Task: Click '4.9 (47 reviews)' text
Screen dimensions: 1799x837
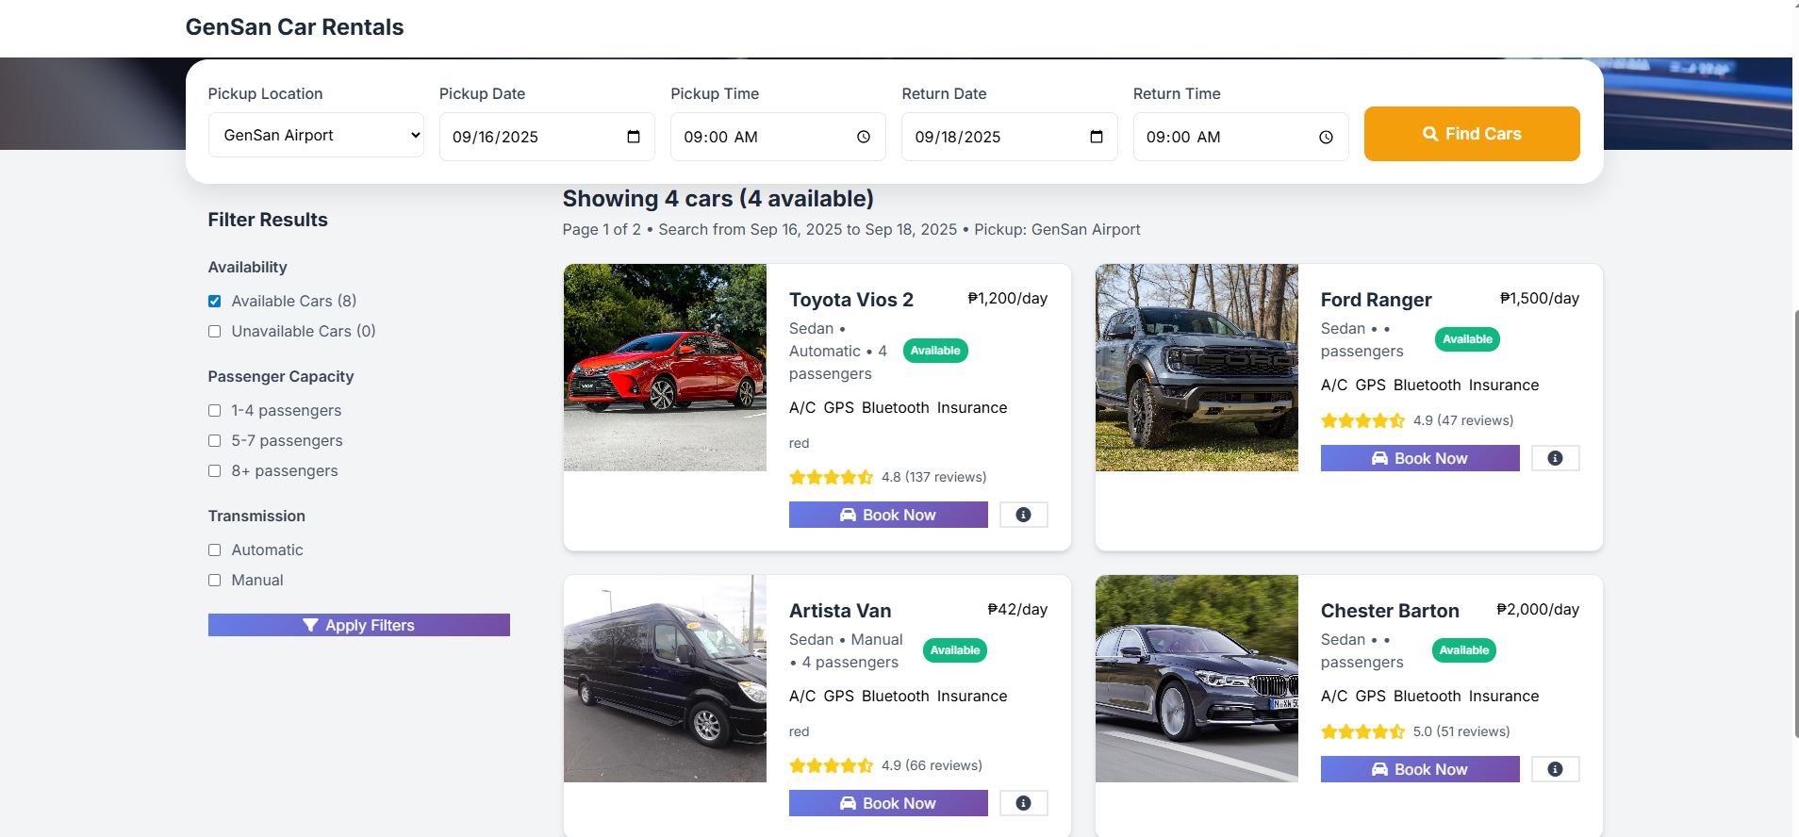Action: coord(1463,420)
